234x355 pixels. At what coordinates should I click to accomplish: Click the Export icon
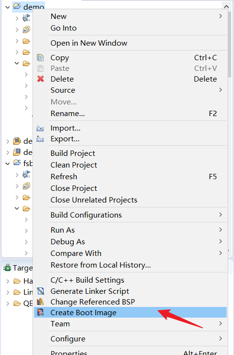pos(40,138)
